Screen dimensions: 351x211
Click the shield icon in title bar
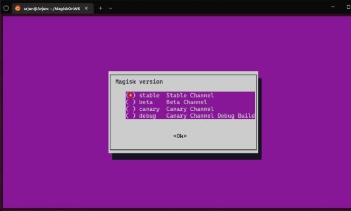tap(6, 8)
